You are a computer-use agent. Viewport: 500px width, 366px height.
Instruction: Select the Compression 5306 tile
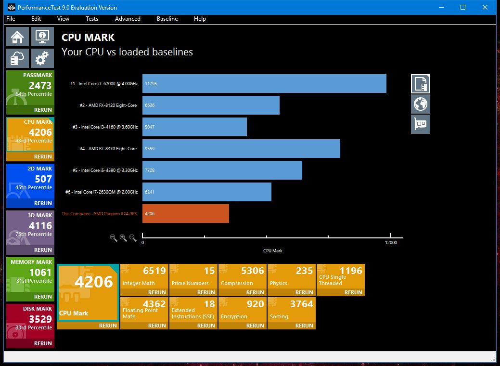[x=243, y=276]
